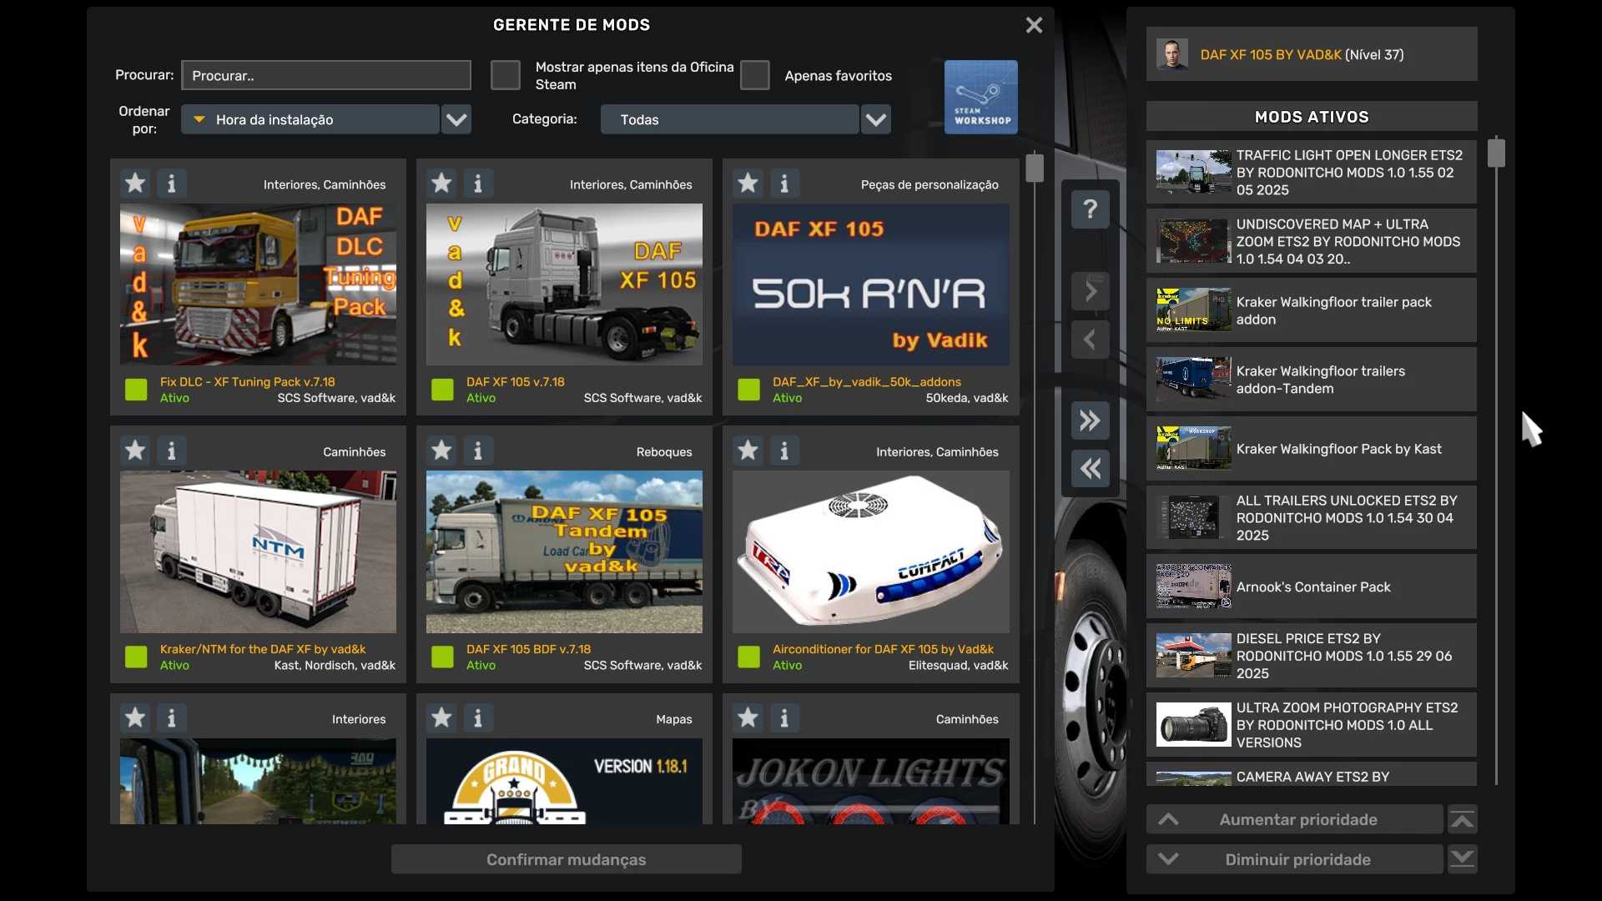Toggle active status of DAF XF 105 BDF
1602x901 pixels.
442,657
